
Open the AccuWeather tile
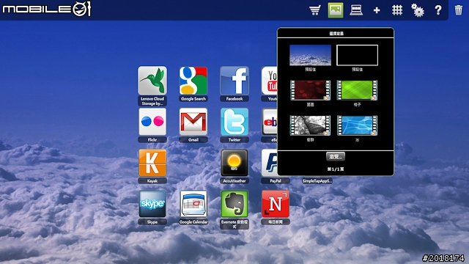pyautogui.click(x=234, y=163)
